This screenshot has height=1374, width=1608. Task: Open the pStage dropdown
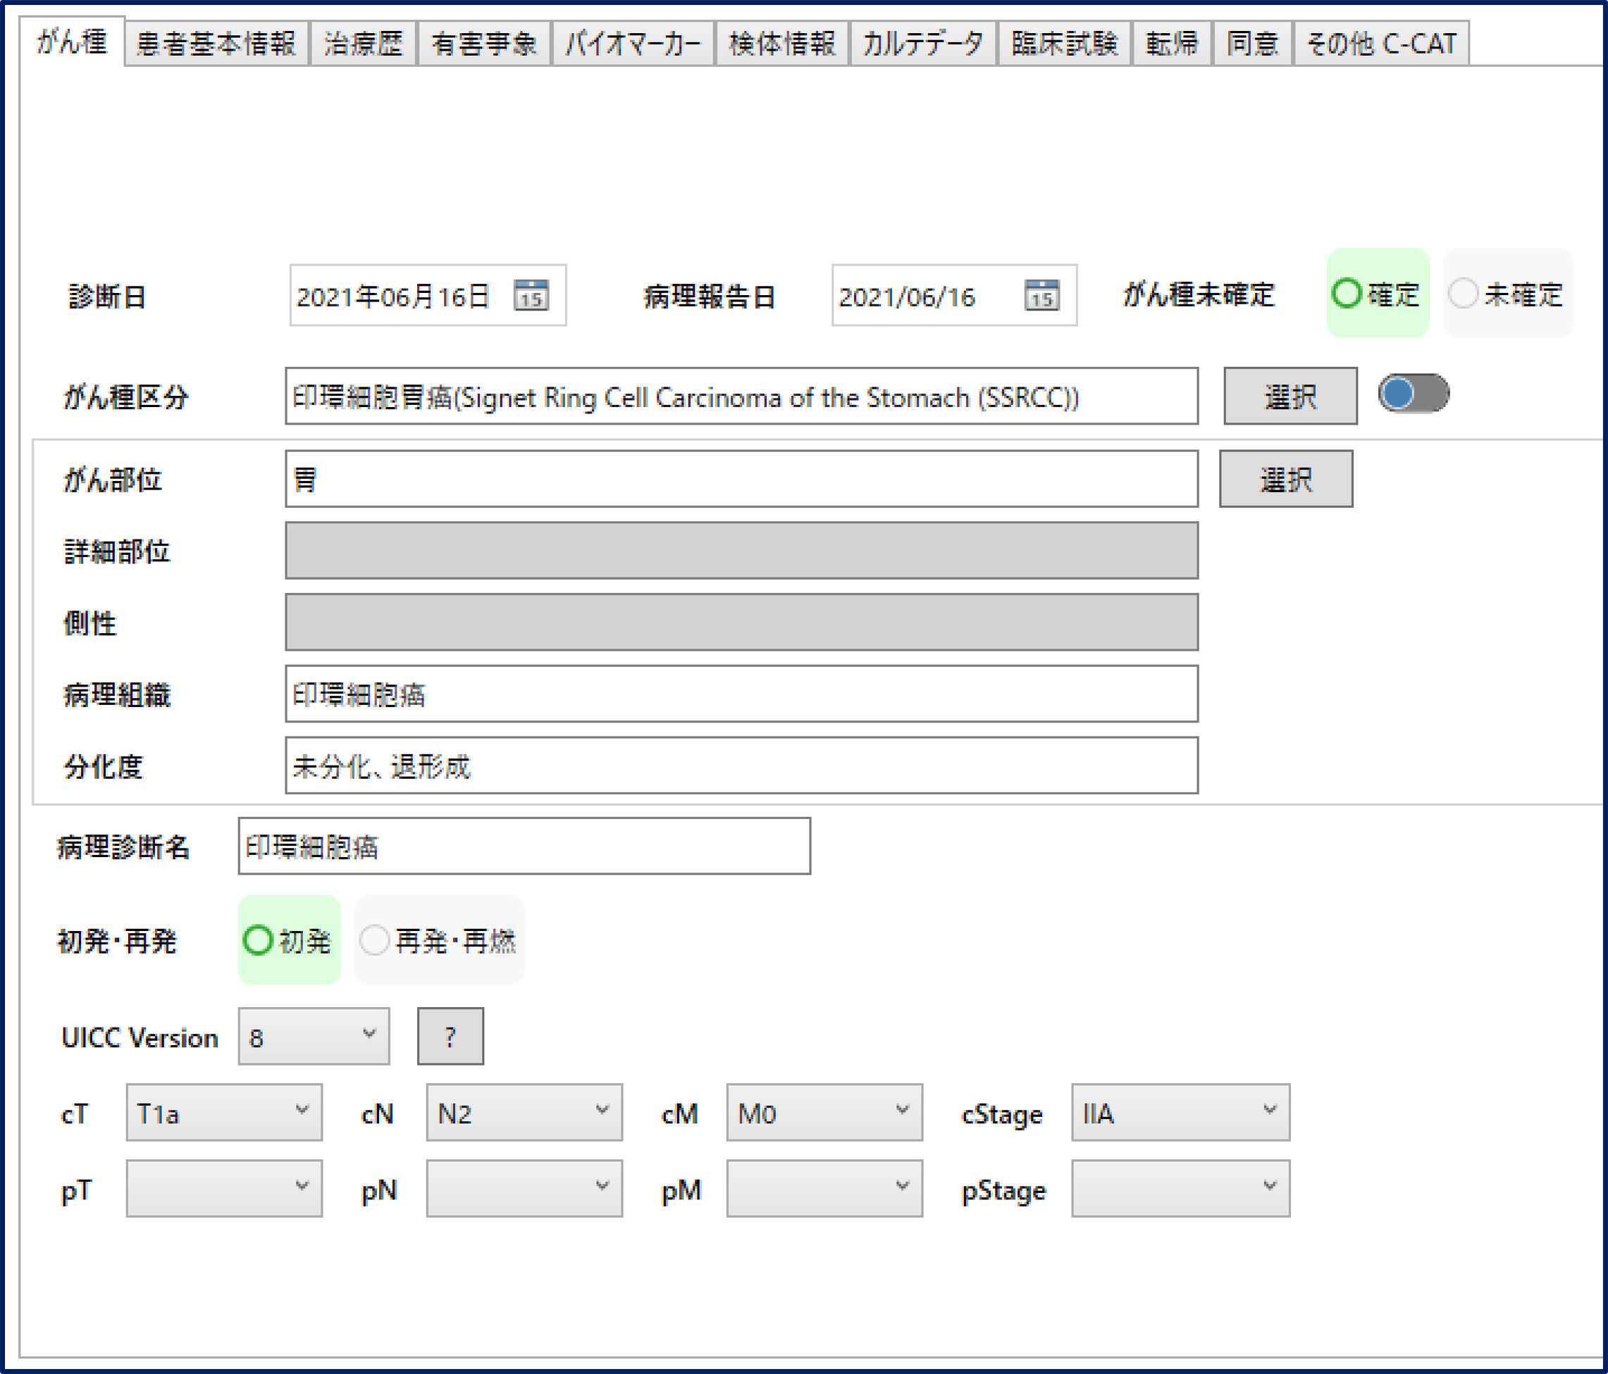pyautogui.click(x=1180, y=1189)
